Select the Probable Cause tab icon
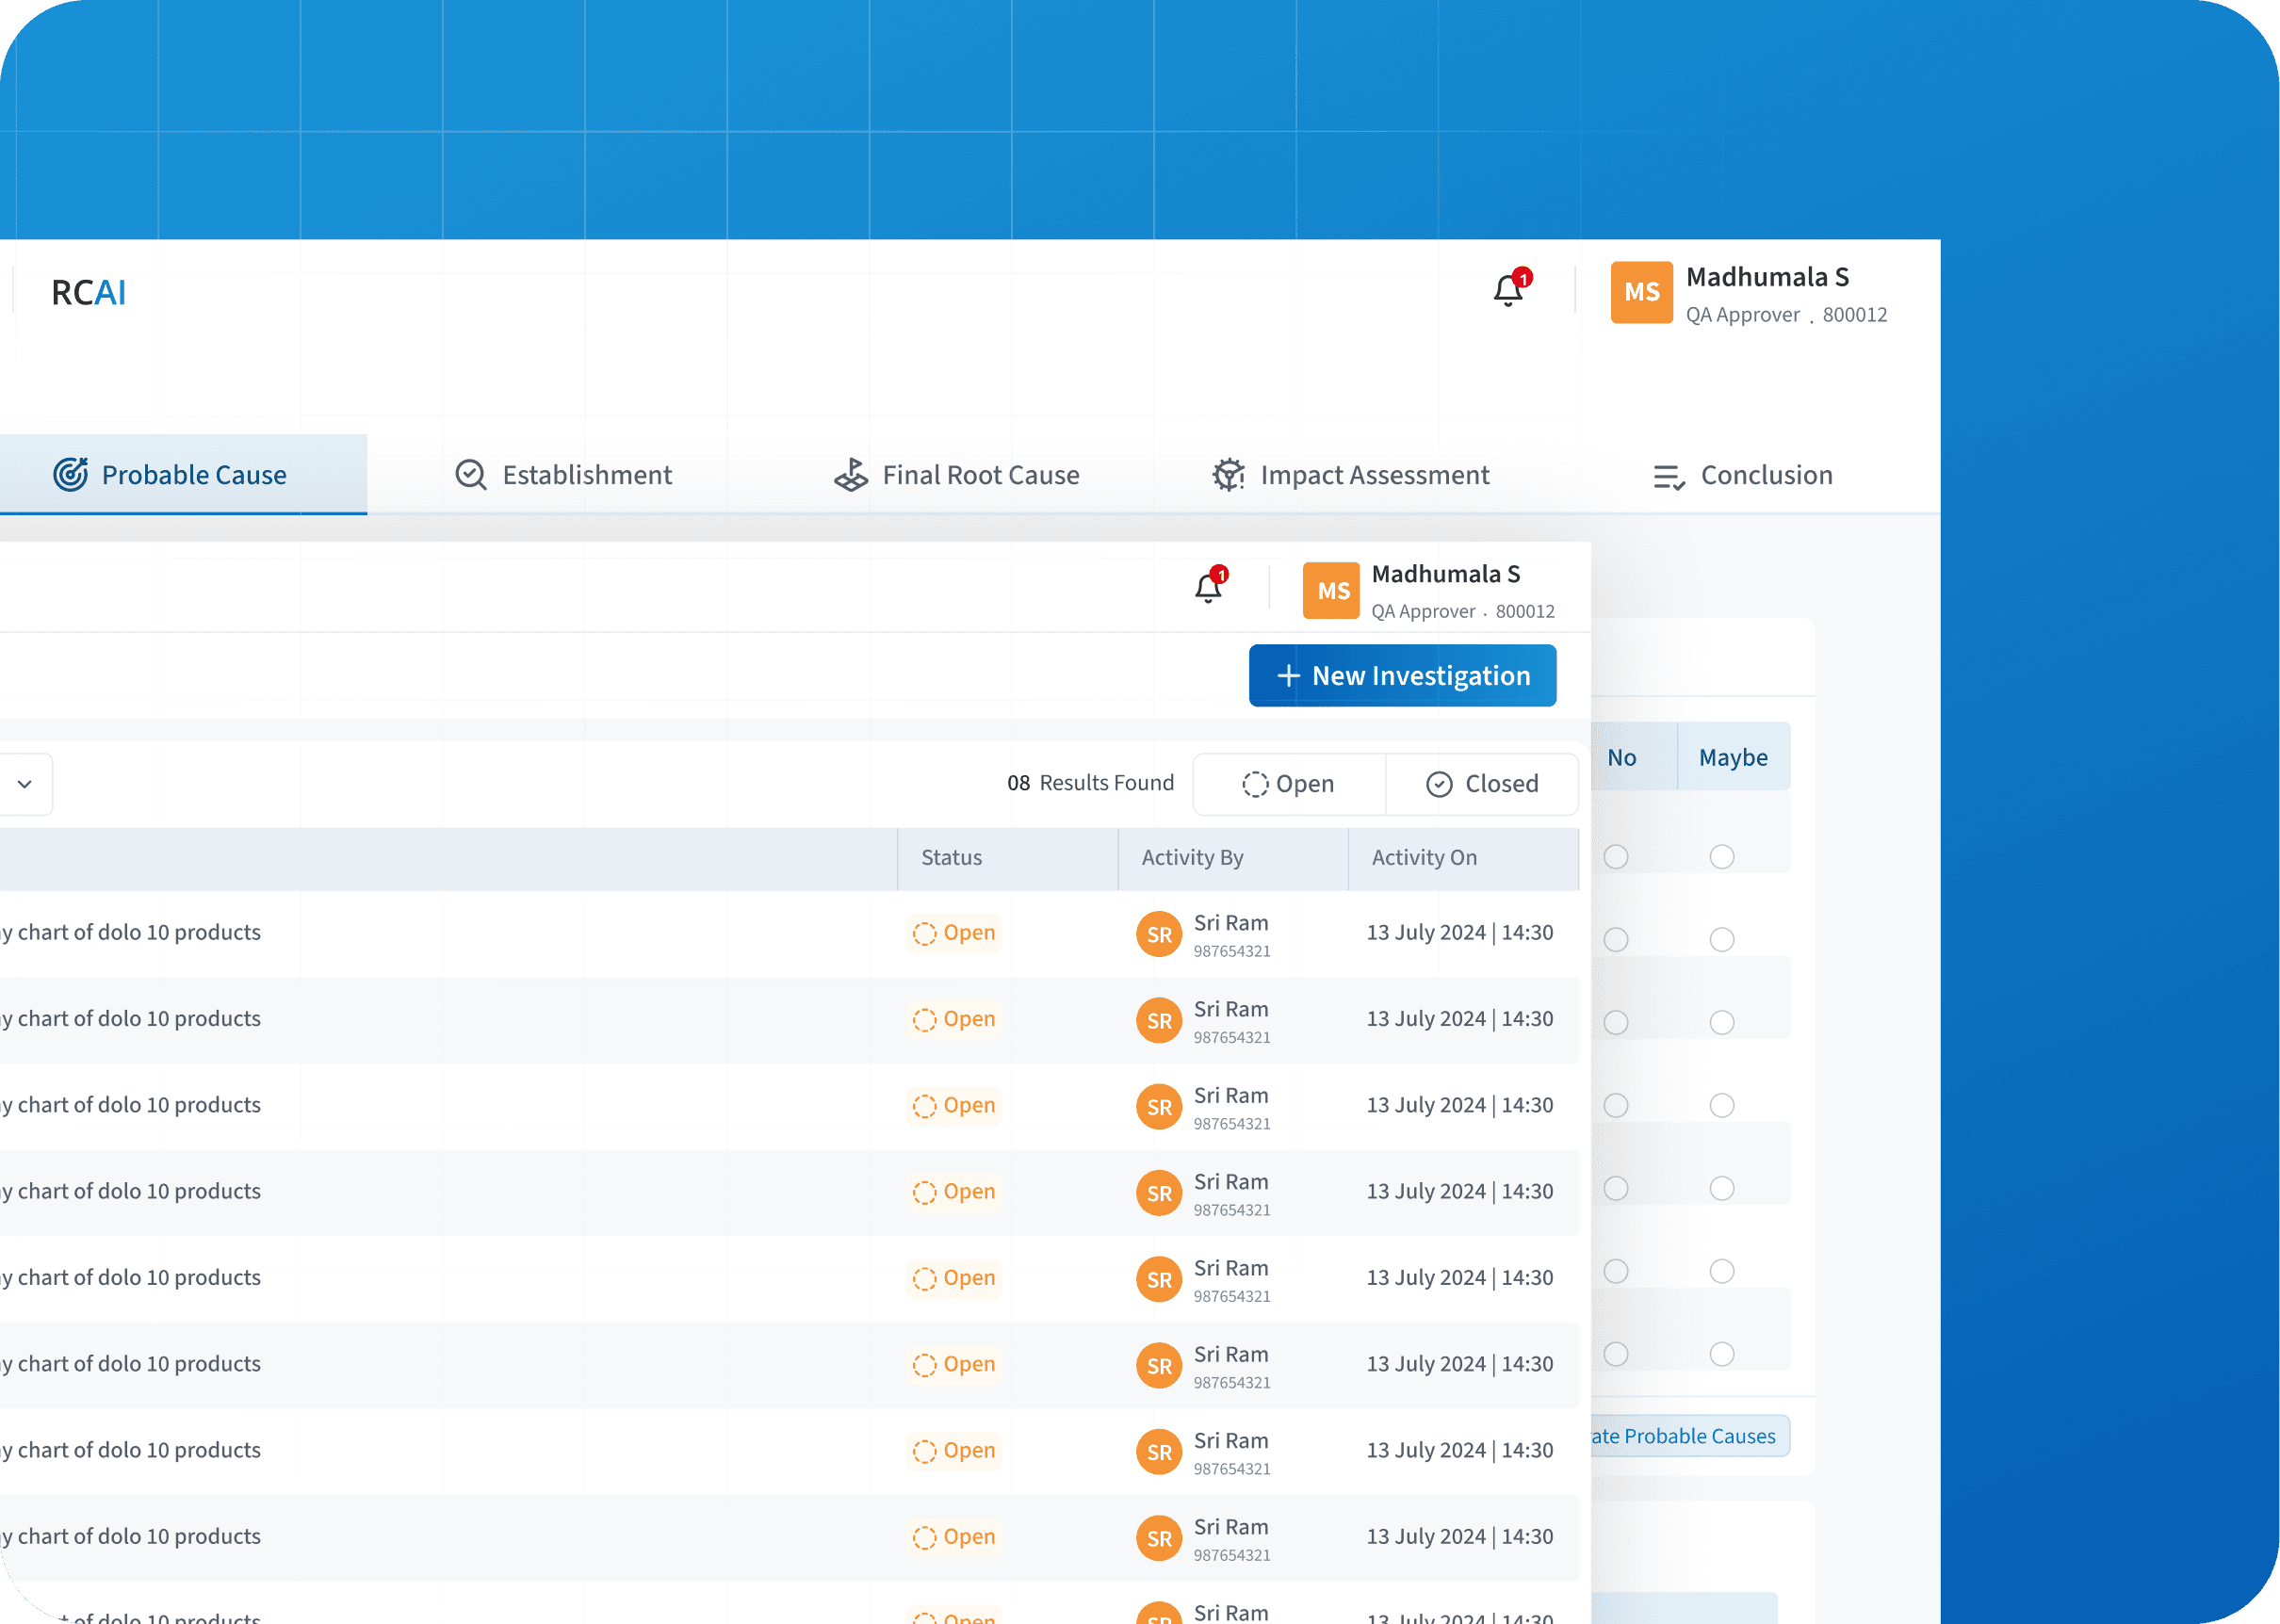The height and width of the screenshot is (1624, 2280). [70, 475]
